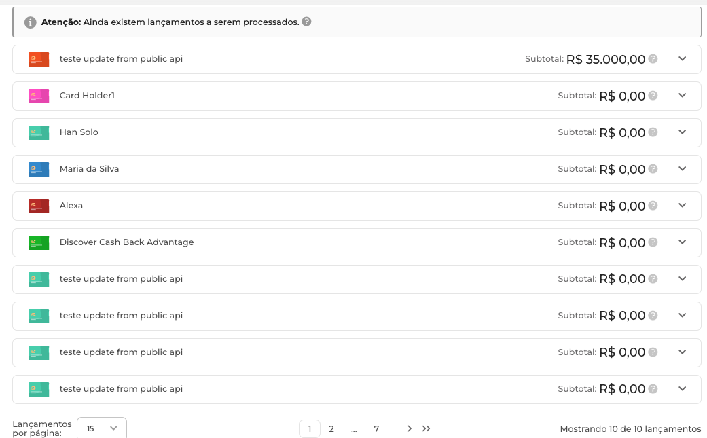Click the green Discover Cash Back card icon
Screen dimensions: 707x438
click(39, 243)
